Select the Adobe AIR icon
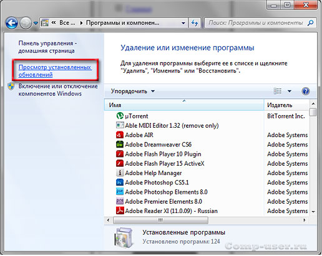The image size is (322, 256). (x=120, y=135)
